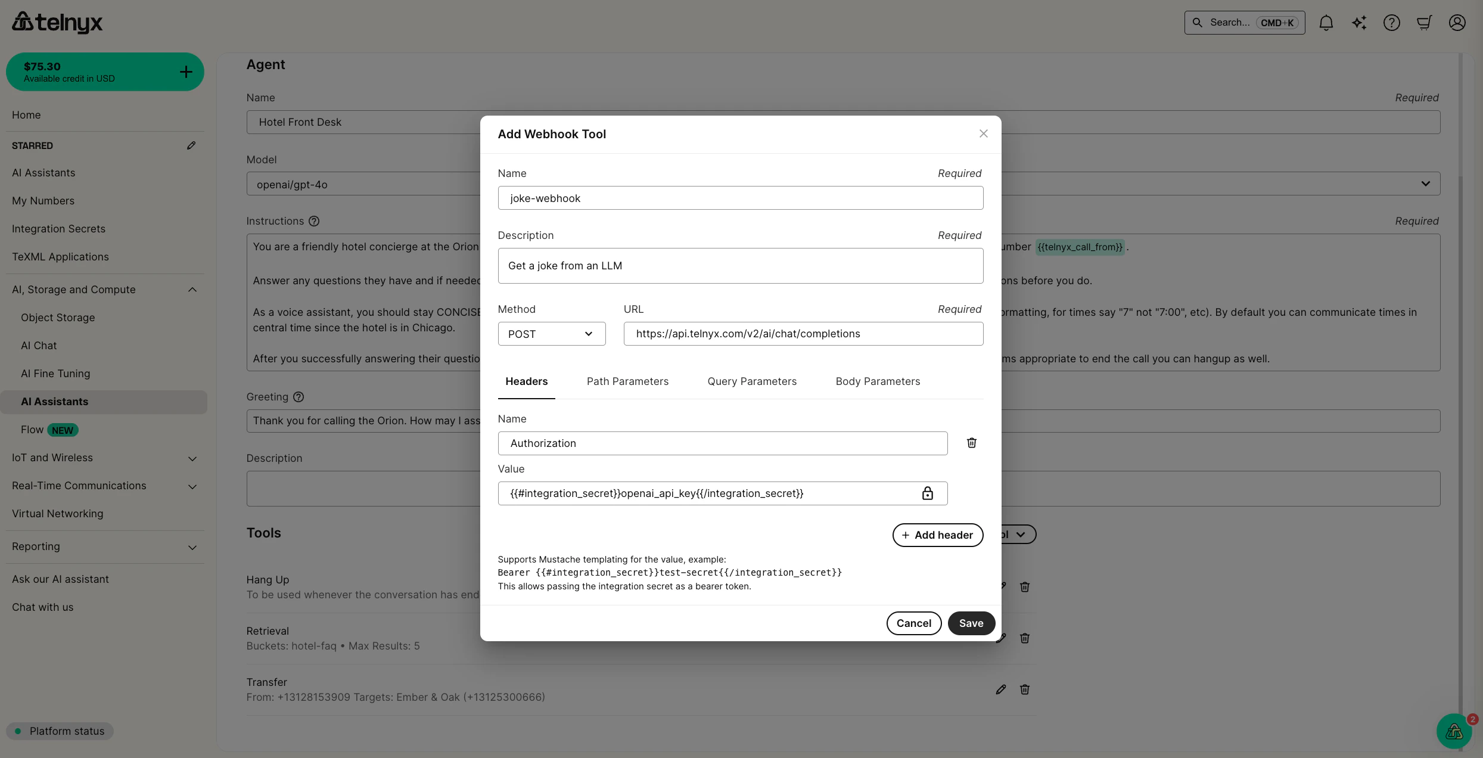Open the help question mark icon in top bar

1392,22
